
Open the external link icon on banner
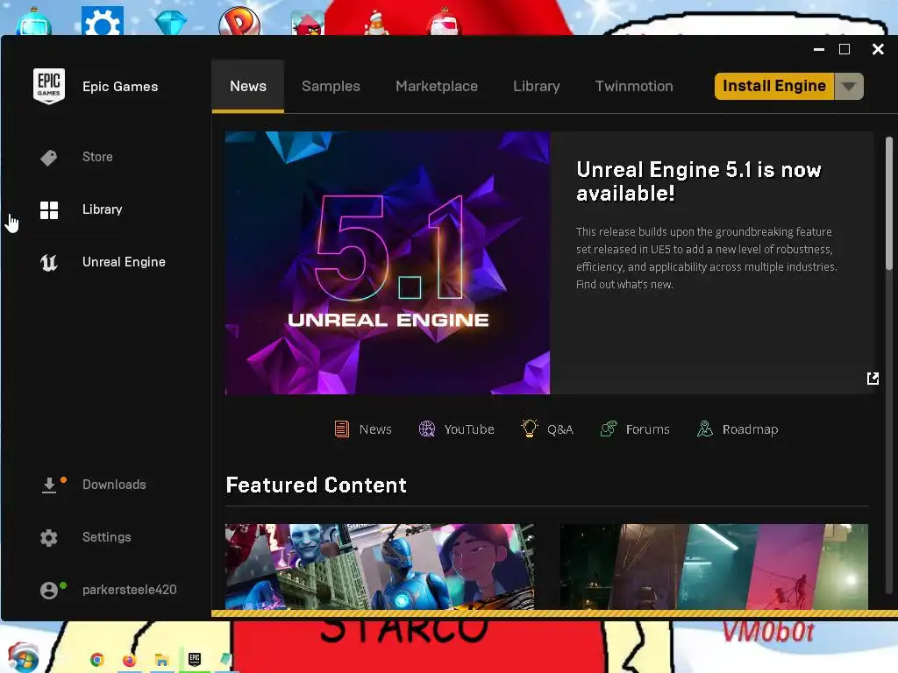click(873, 379)
